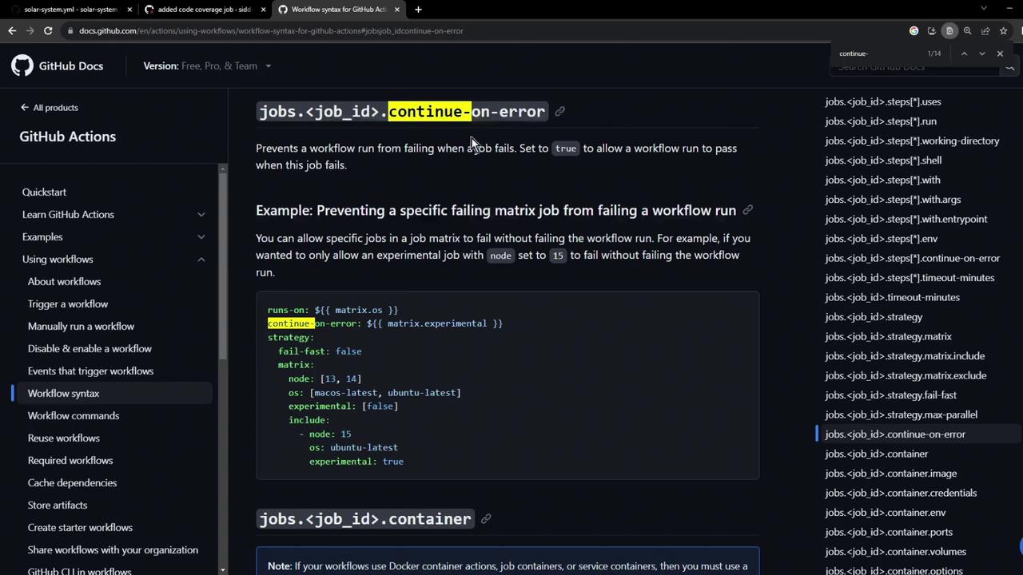Click the GitHub Octocat logo
The width and height of the screenshot is (1023, 575).
pyautogui.click(x=22, y=65)
